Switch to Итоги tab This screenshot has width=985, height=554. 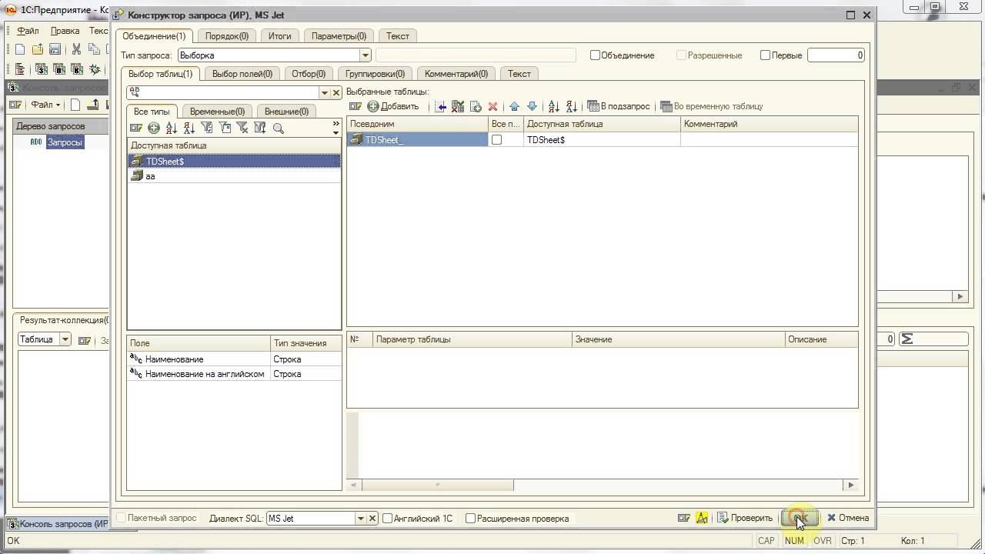click(280, 36)
